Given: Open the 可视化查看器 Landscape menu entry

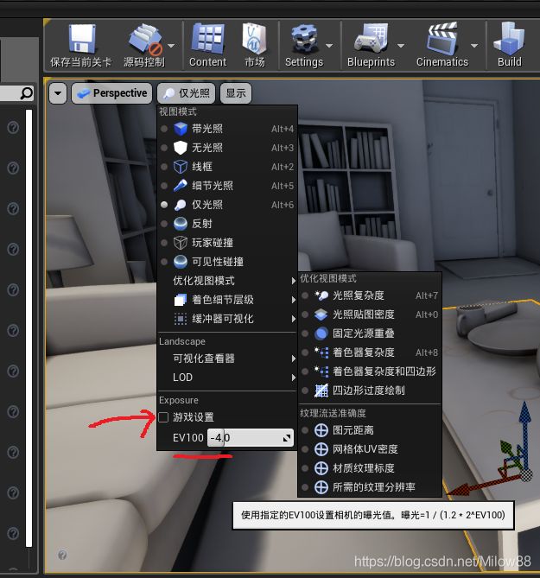Looking at the screenshot, I should click(x=227, y=359).
